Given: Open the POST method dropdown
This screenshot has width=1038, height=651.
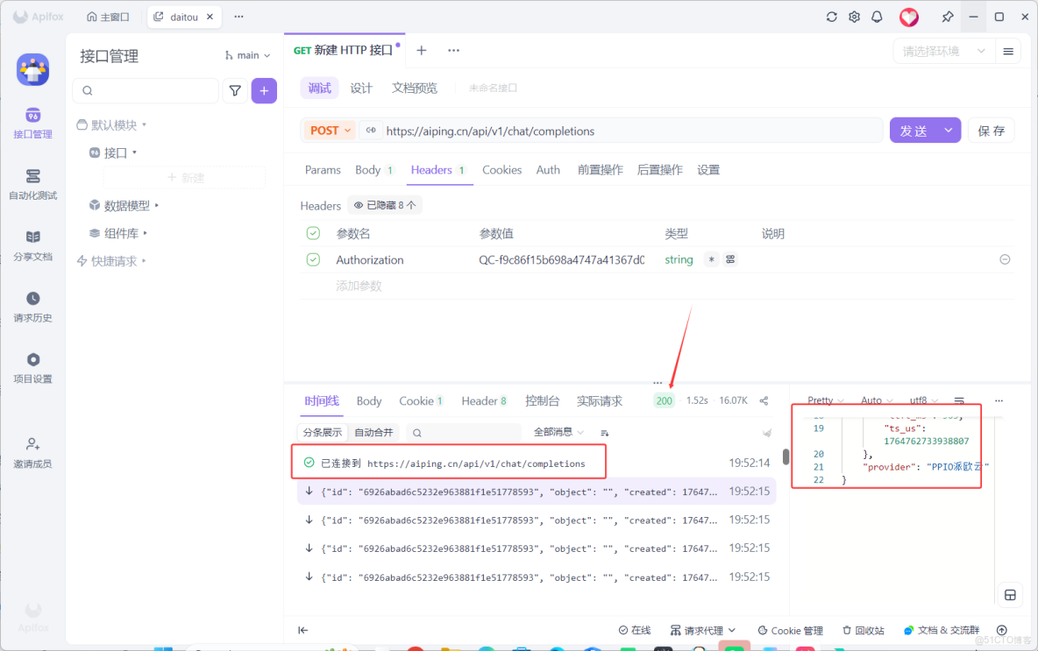Looking at the screenshot, I should pyautogui.click(x=329, y=130).
